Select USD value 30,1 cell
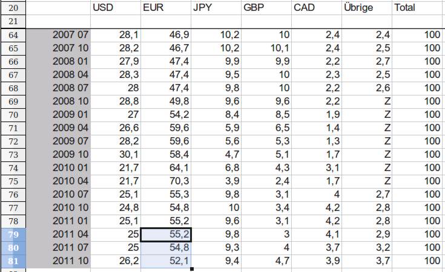The image size is (445, 272). pos(115,155)
